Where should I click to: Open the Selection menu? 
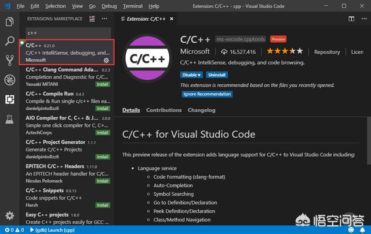56,6
